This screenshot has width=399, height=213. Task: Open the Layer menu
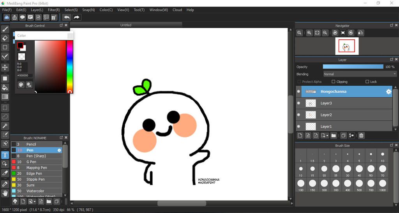coord(37,10)
